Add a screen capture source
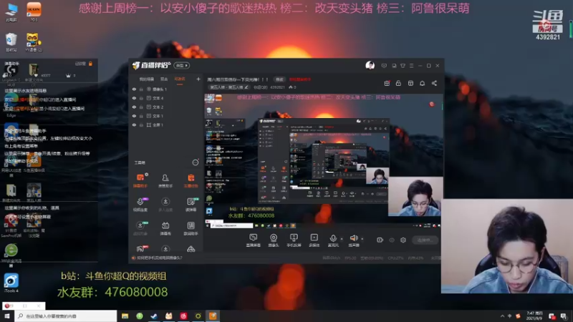This screenshot has width=573, height=322. [x=254, y=240]
